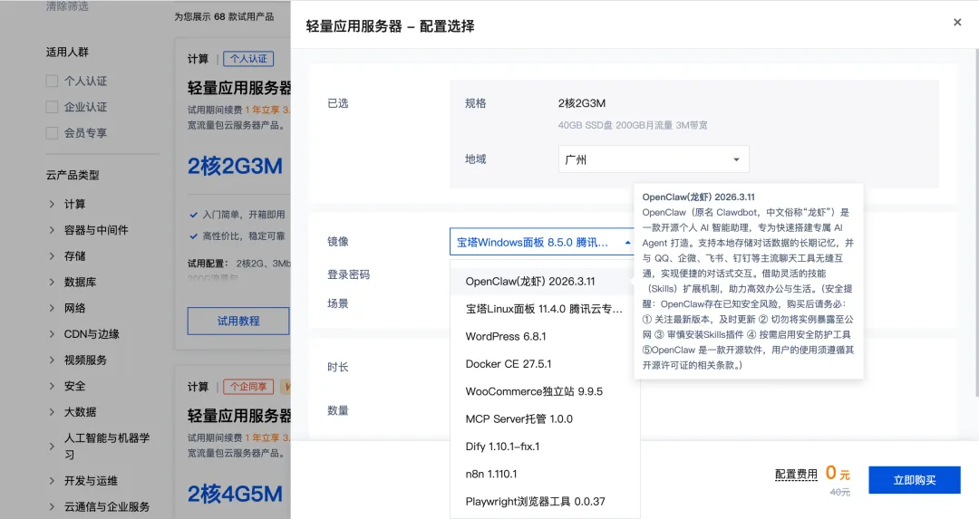Image resolution: width=979 pixels, height=519 pixels.
Task: Click the 个人认证 tag on first card
Action: tap(247, 59)
